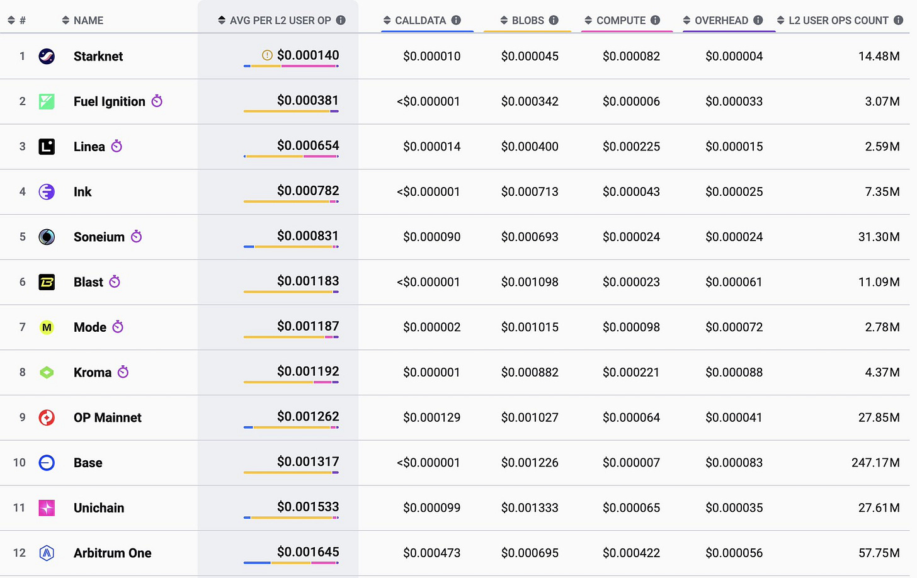The image size is (917, 578).
Task: Click Kroma's overhead value $0.000088
Action: pyautogui.click(x=734, y=372)
